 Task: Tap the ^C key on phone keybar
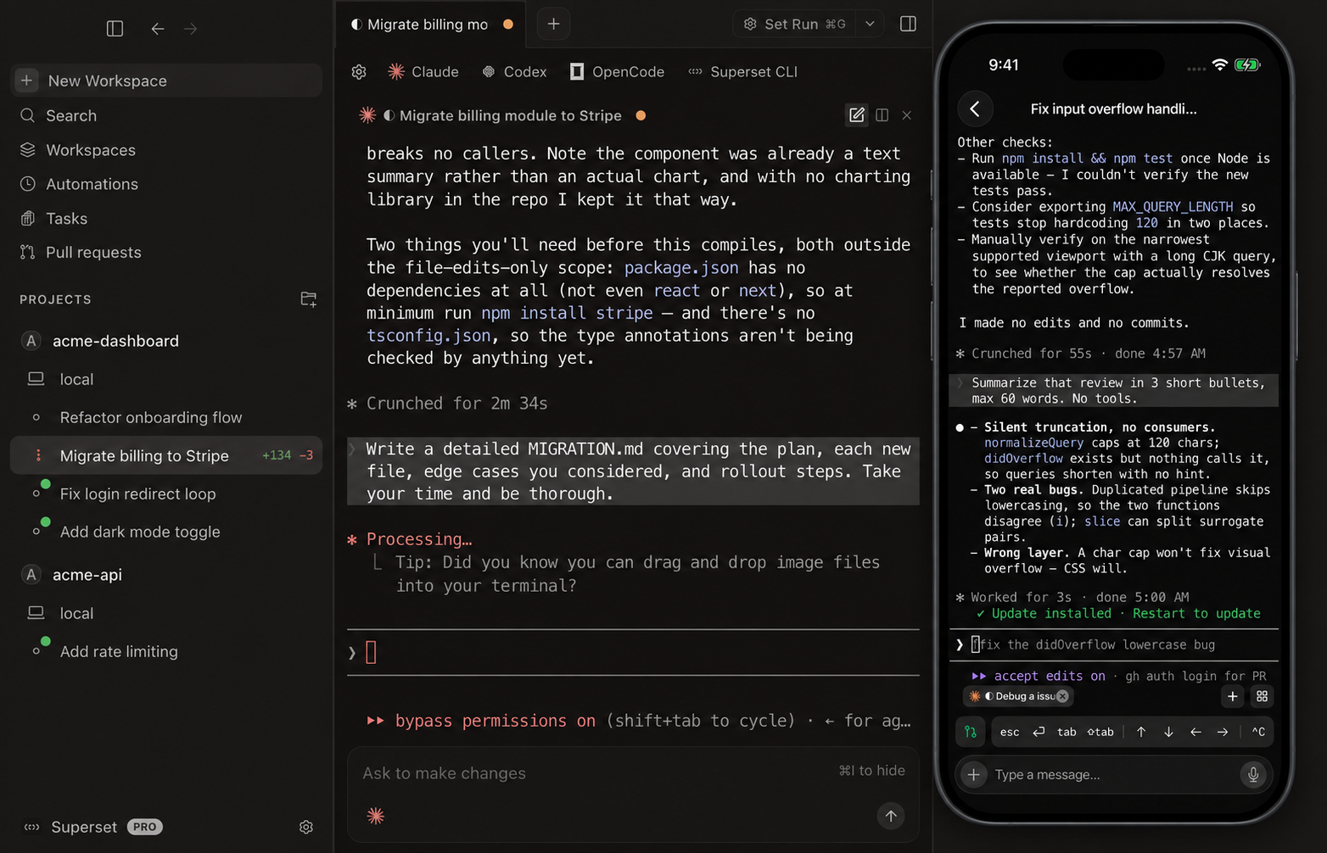click(1258, 732)
